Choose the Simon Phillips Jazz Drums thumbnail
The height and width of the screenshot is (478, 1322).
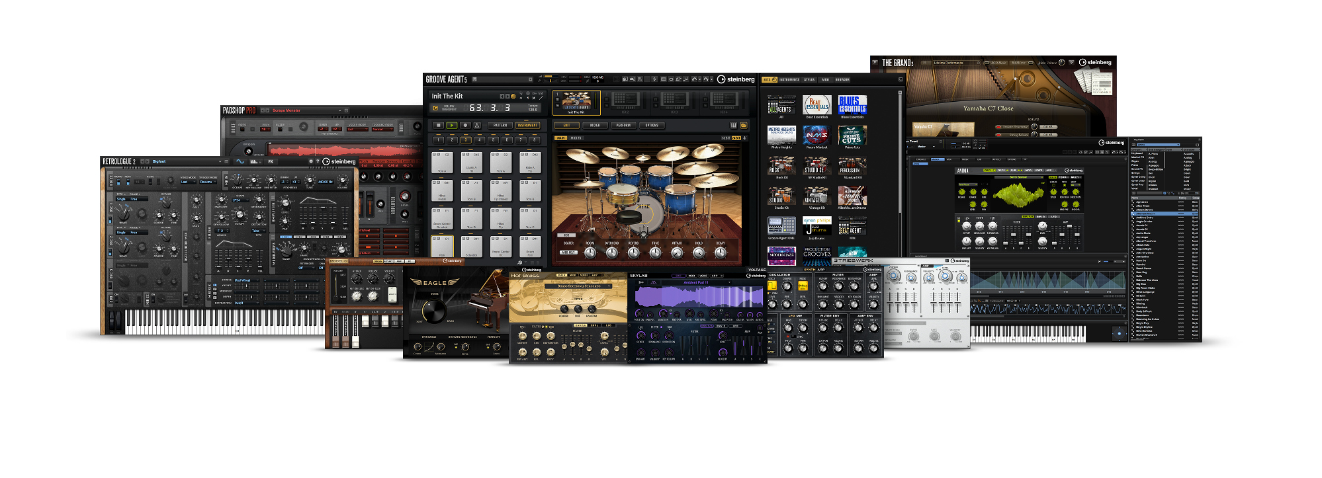817,225
